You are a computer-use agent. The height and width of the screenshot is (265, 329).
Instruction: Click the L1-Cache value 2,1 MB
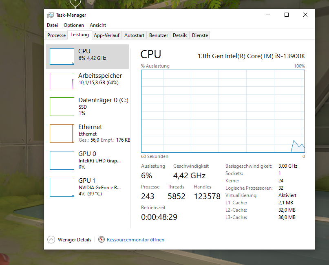point(285,203)
